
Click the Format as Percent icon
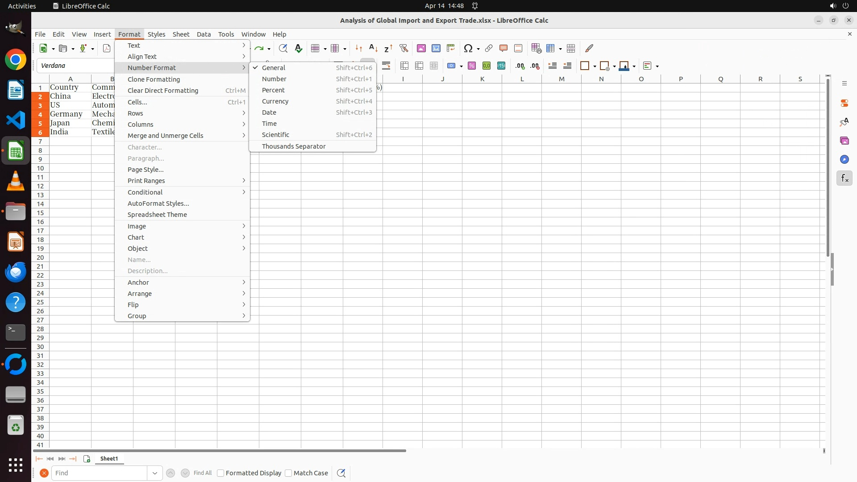coord(472,66)
